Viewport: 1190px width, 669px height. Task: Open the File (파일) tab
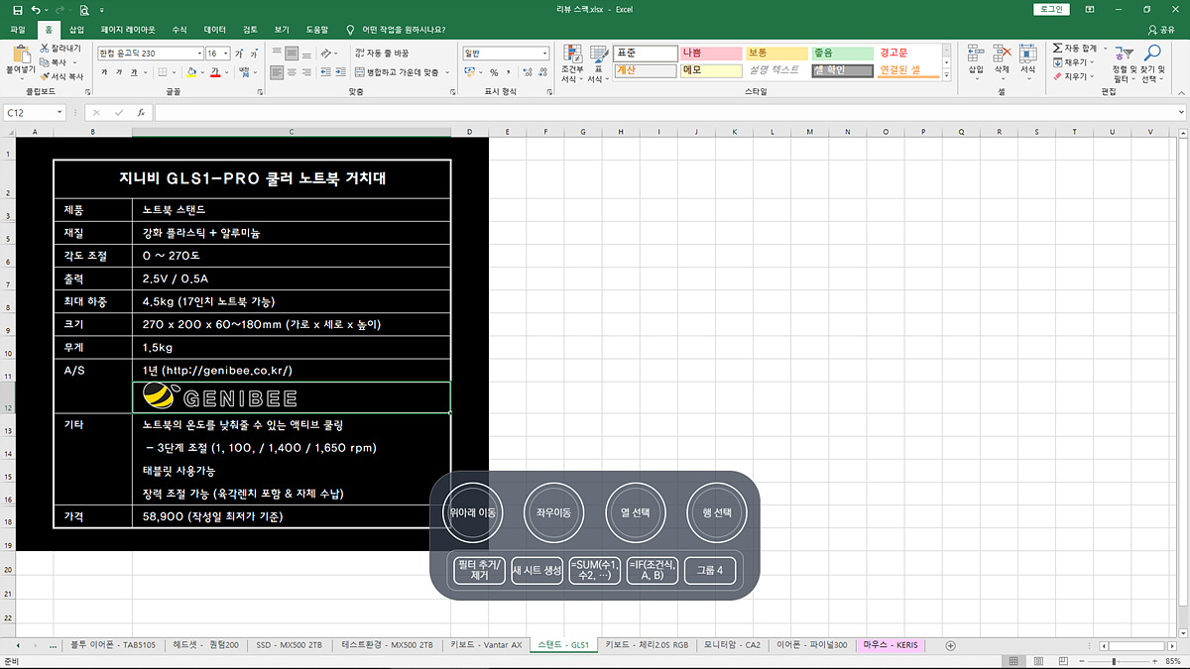click(18, 30)
